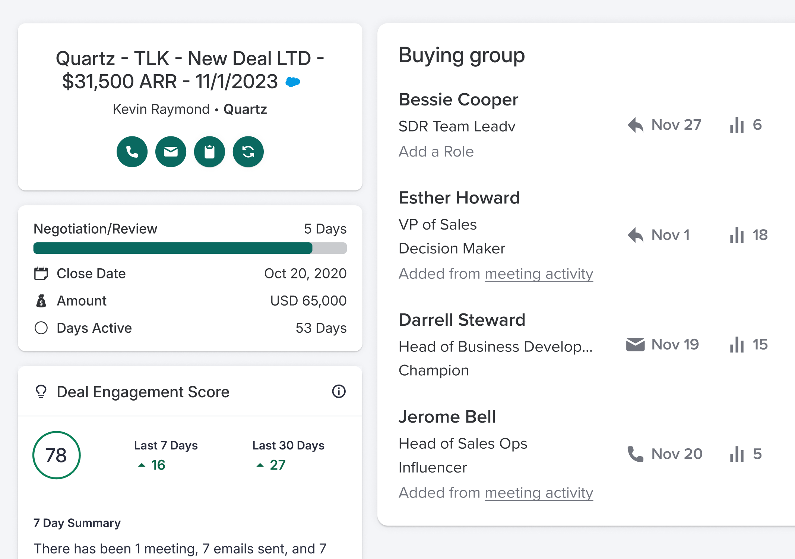Click the green email button
Image resolution: width=795 pixels, height=559 pixels.
(x=171, y=152)
